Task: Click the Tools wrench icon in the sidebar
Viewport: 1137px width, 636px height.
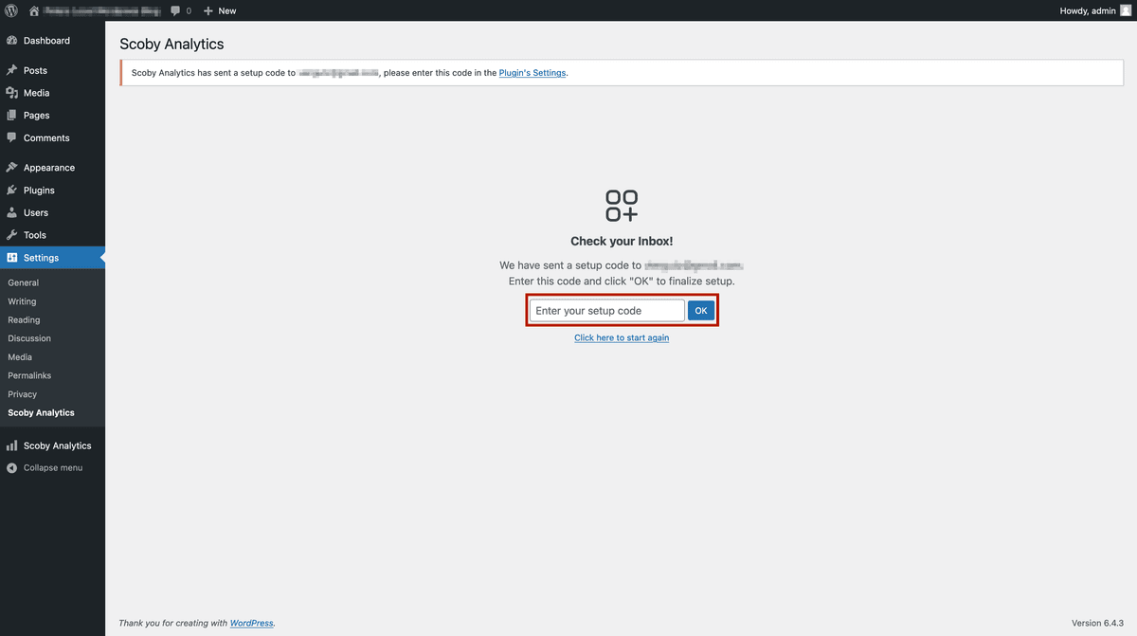Action: pos(12,235)
